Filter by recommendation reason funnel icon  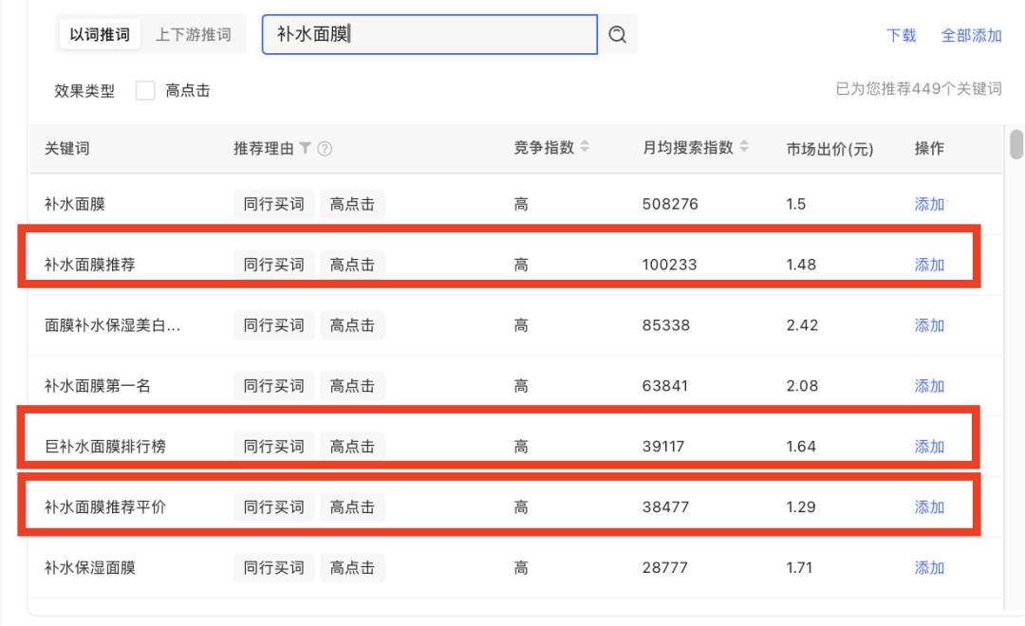click(x=305, y=148)
